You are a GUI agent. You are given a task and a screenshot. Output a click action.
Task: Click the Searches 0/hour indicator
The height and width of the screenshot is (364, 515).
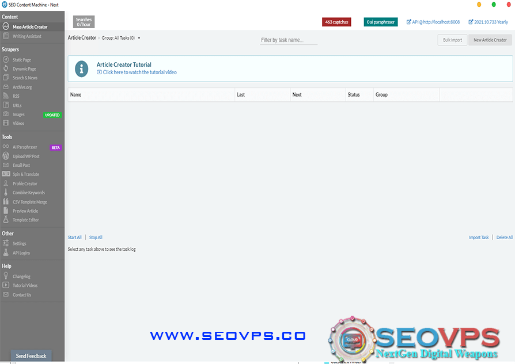84,22
